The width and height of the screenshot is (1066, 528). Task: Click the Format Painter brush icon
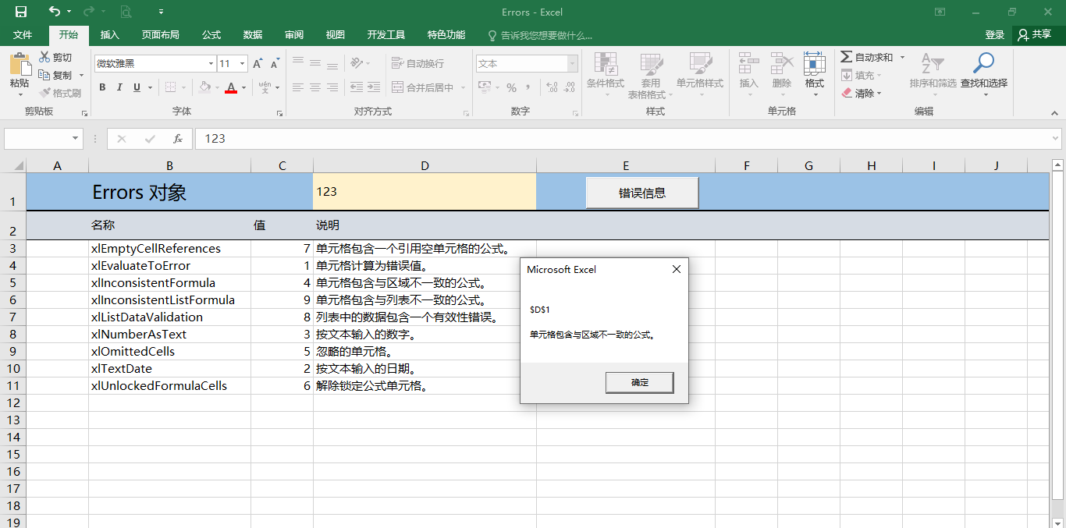[x=44, y=93]
